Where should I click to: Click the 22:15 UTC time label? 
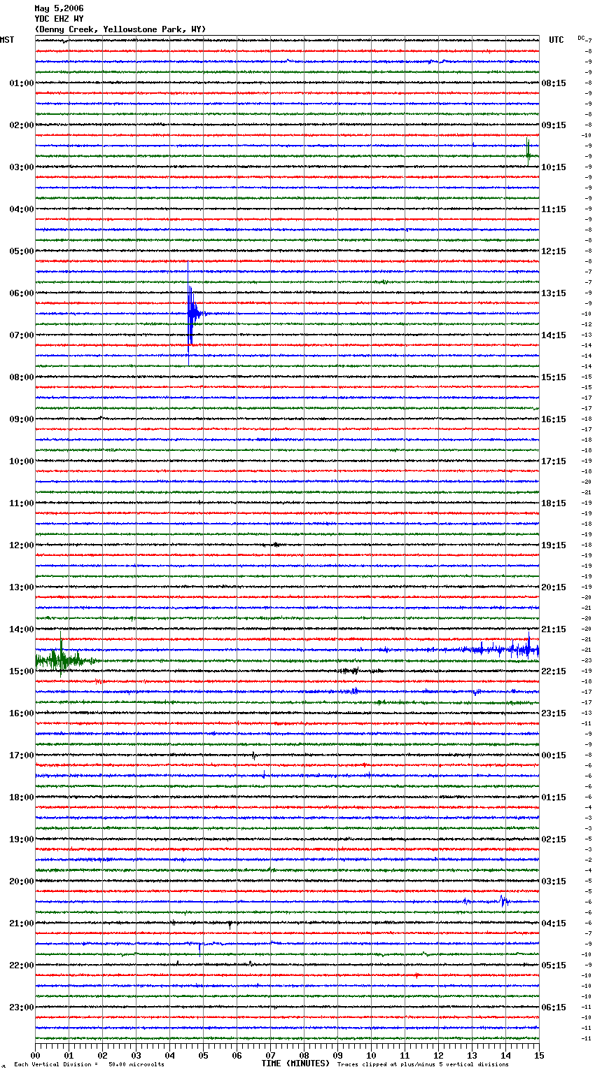[554, 671]
